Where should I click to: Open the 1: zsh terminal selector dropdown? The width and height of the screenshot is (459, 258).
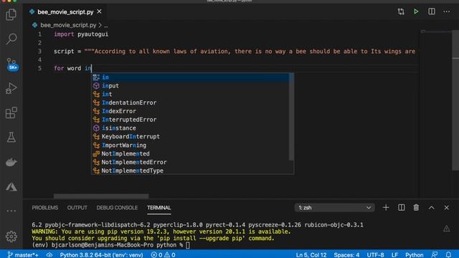(334, 208)
